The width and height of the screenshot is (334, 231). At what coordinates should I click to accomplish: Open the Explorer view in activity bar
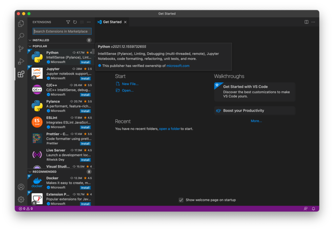click(x=21, y=23)
